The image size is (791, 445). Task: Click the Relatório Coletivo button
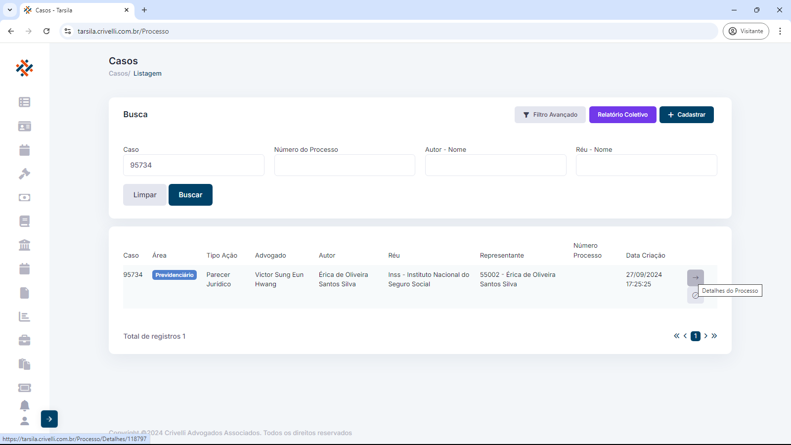pyautogui.click(x=622, y=115)
